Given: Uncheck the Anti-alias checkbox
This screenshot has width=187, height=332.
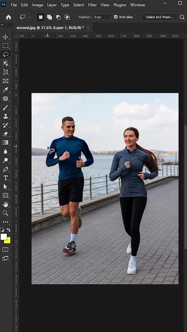Looking at the screenshot, I should [x=115, y=17].
